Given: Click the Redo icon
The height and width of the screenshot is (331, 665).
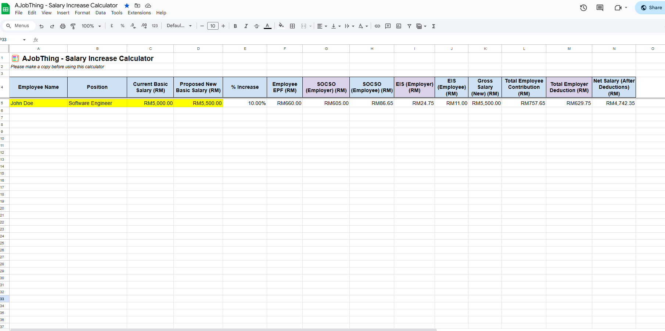Looking at the screenshot, I should click(x=52, y=26).
